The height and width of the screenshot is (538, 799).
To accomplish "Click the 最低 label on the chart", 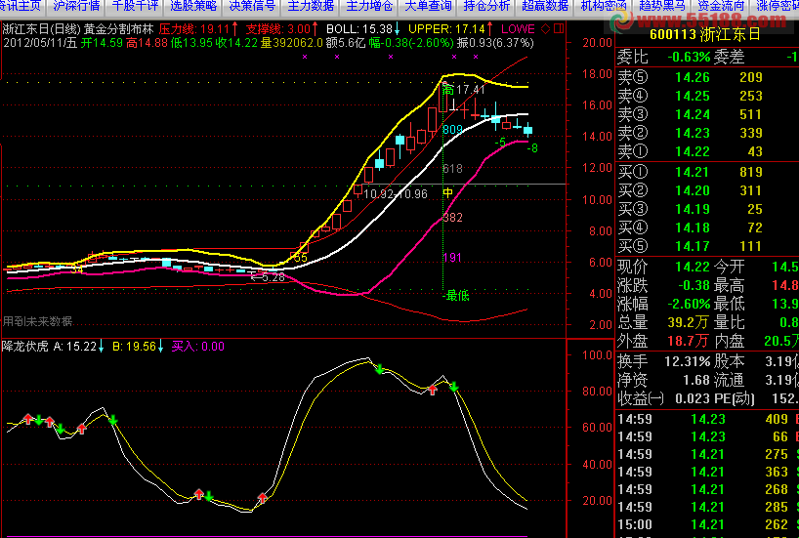I will [x=455, y=296].
